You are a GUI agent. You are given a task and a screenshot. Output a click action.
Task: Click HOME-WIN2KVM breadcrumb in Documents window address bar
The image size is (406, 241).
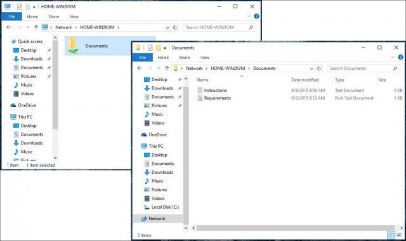[x=228, y=68]
